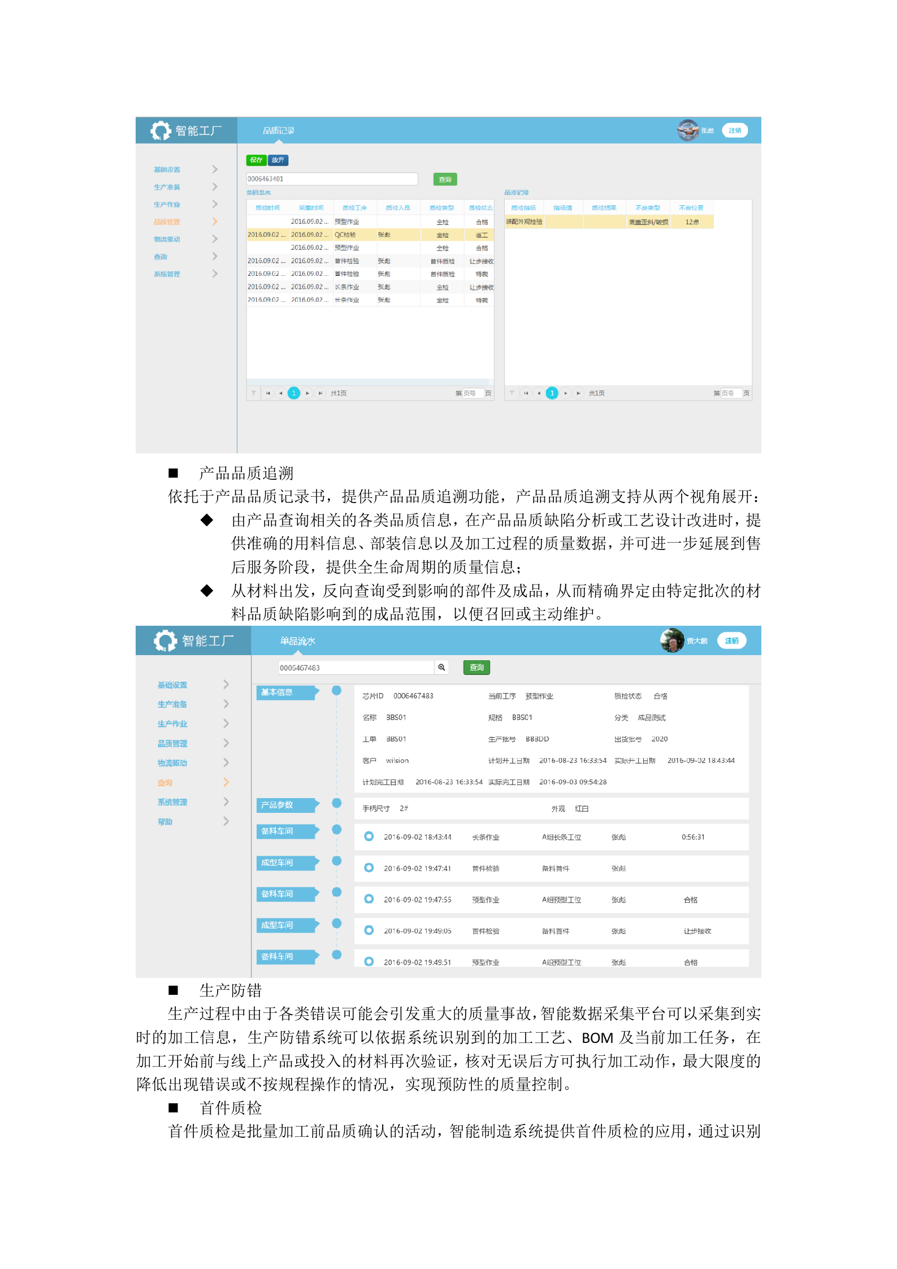Click the timeline dot next to 基本信息
Image resolution: width=897 pixels, height=1269 pixels.
[337, 690]
